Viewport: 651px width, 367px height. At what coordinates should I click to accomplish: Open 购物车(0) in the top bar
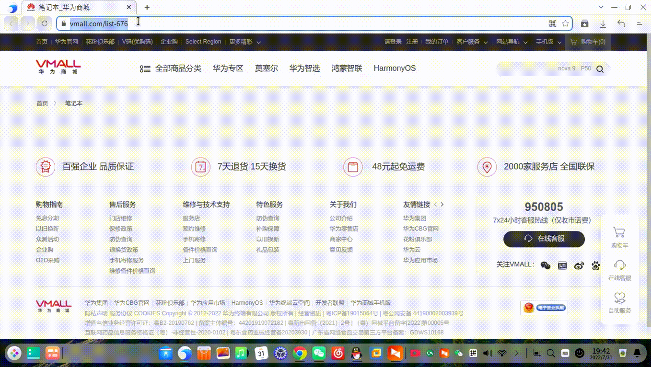588,42
